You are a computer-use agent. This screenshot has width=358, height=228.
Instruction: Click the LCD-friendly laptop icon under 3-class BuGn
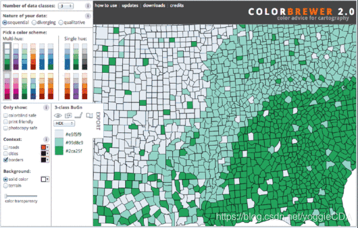tap(79, 115)
